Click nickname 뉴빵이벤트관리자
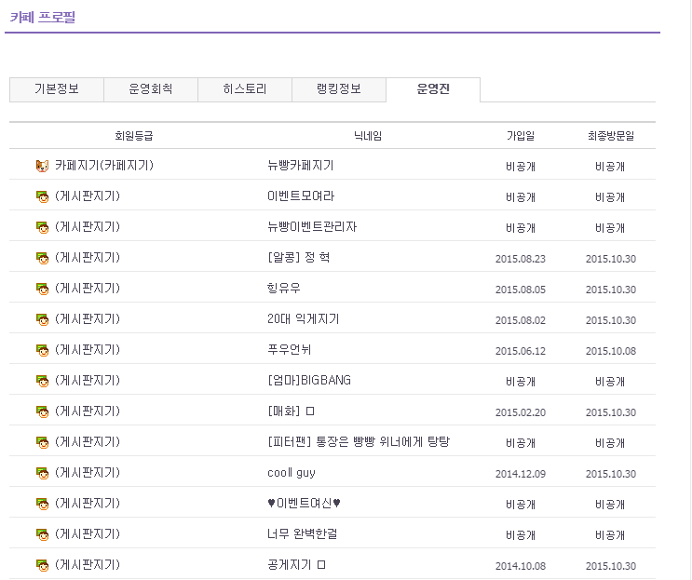The height and width of the screenshot is (580, 692). click(x=312, y=227)
